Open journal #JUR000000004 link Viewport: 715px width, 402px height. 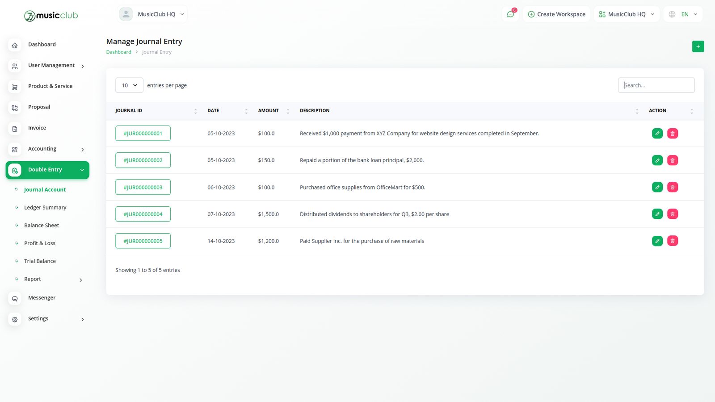pyautogui.click(x=143, y=214)
